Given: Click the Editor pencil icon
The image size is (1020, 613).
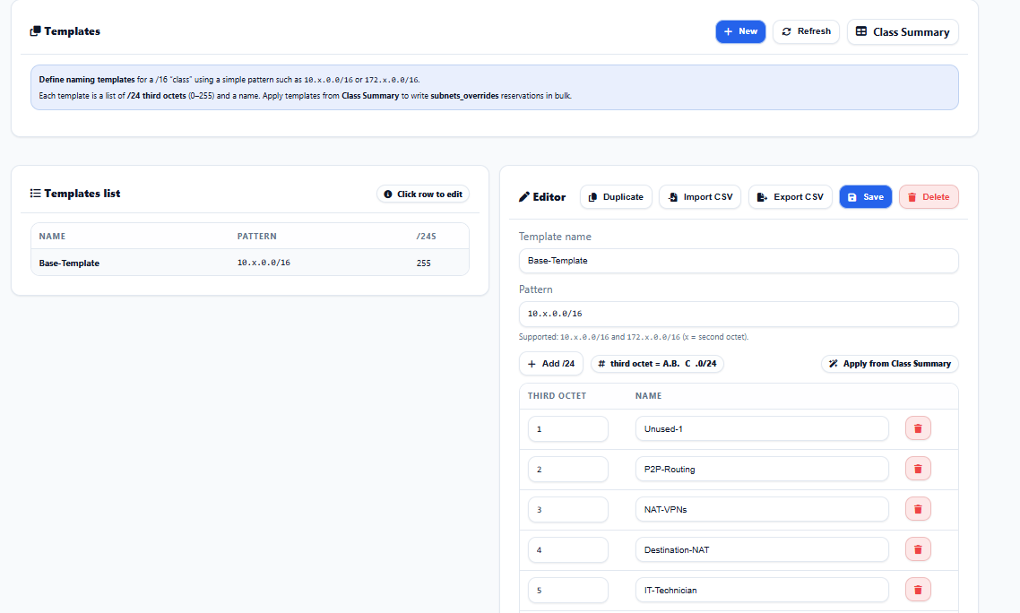Looking at the screenshot, I should pos(523,196).
